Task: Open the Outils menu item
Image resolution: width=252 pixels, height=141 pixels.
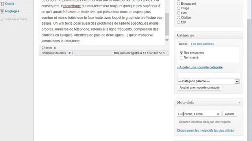Action: click(x=9, y=4)
